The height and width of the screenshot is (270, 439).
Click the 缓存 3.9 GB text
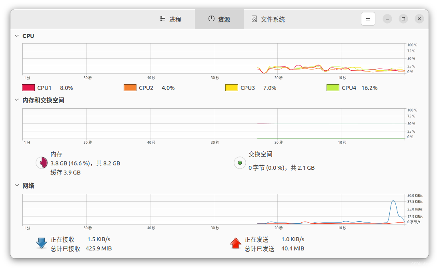click(66, 173)
